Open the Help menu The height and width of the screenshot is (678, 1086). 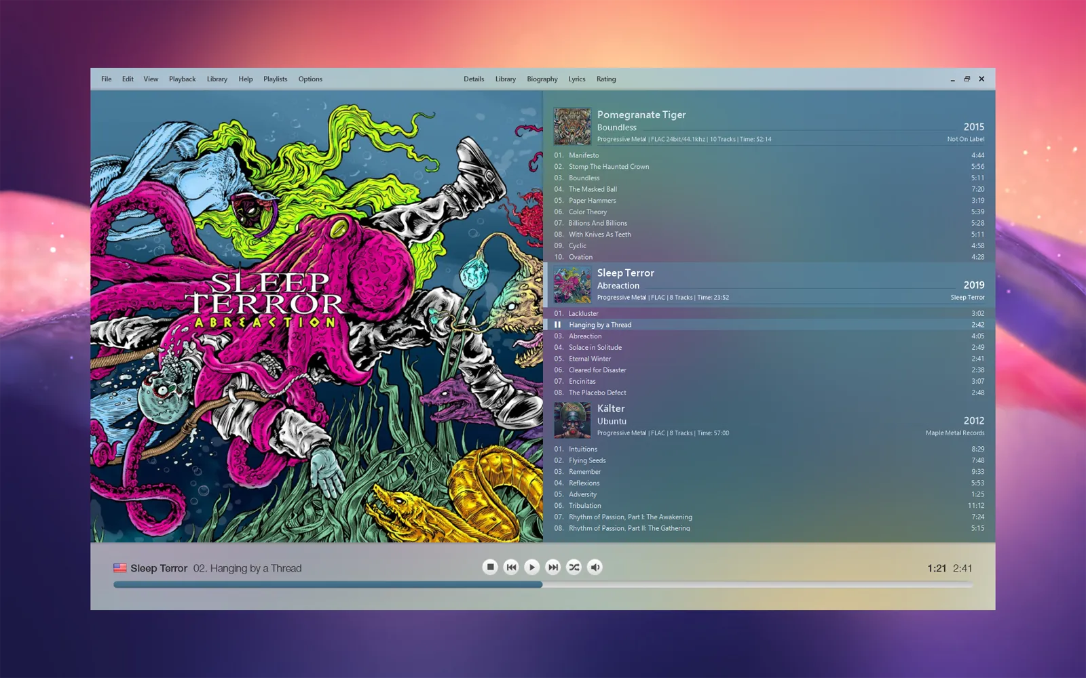[246, 79]
